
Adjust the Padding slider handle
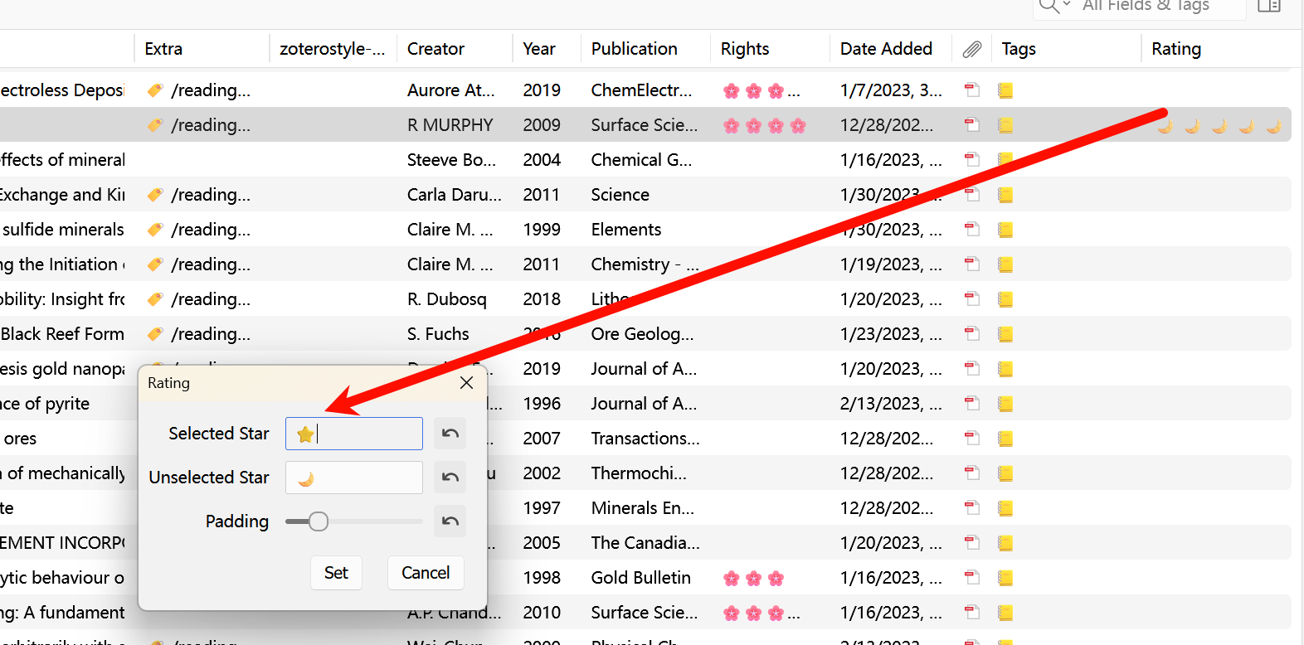point(319,521)
